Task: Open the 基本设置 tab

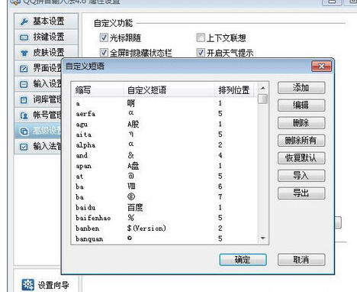Action: [x=46, y=21]
